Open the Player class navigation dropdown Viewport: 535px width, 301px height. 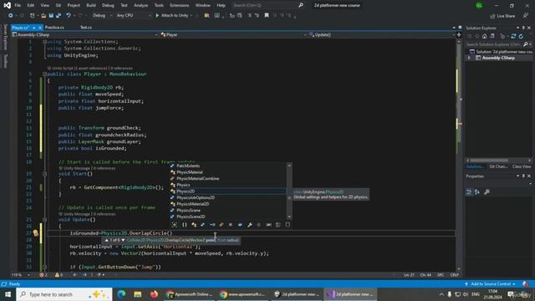[233, 35]
